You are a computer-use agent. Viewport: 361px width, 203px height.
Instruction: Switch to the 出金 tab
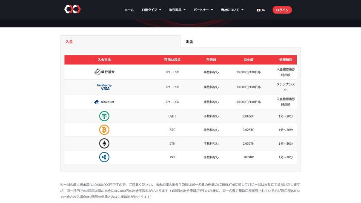click(189, 42)
